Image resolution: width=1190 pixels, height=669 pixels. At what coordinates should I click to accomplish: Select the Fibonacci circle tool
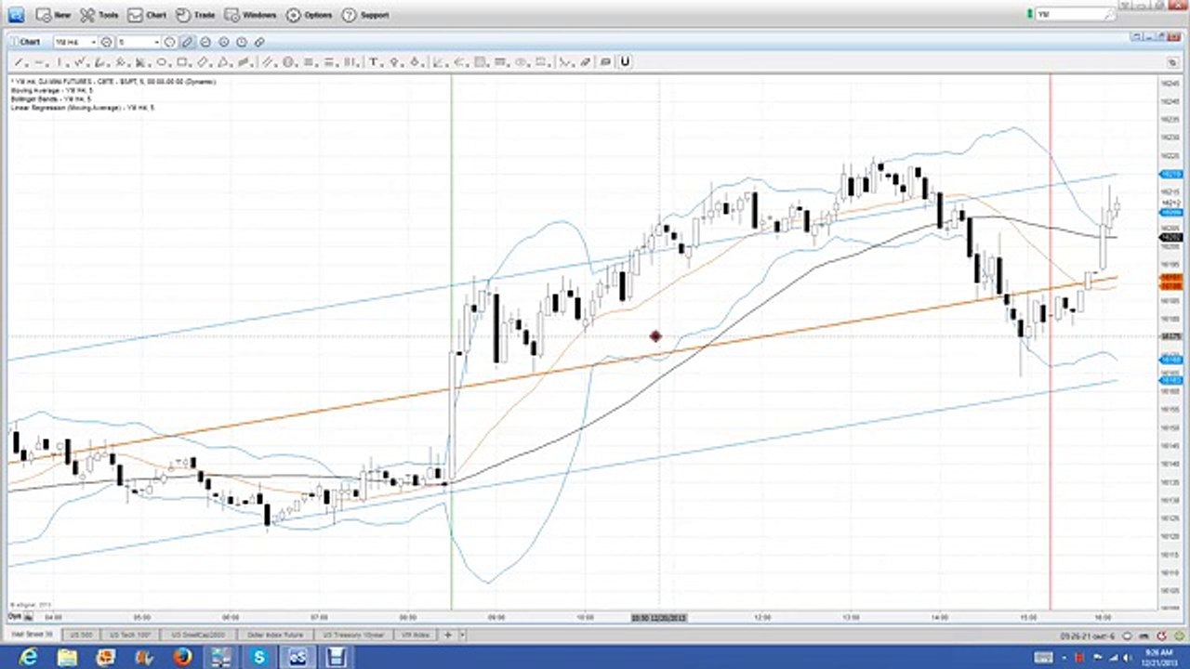tap(288, 62)
